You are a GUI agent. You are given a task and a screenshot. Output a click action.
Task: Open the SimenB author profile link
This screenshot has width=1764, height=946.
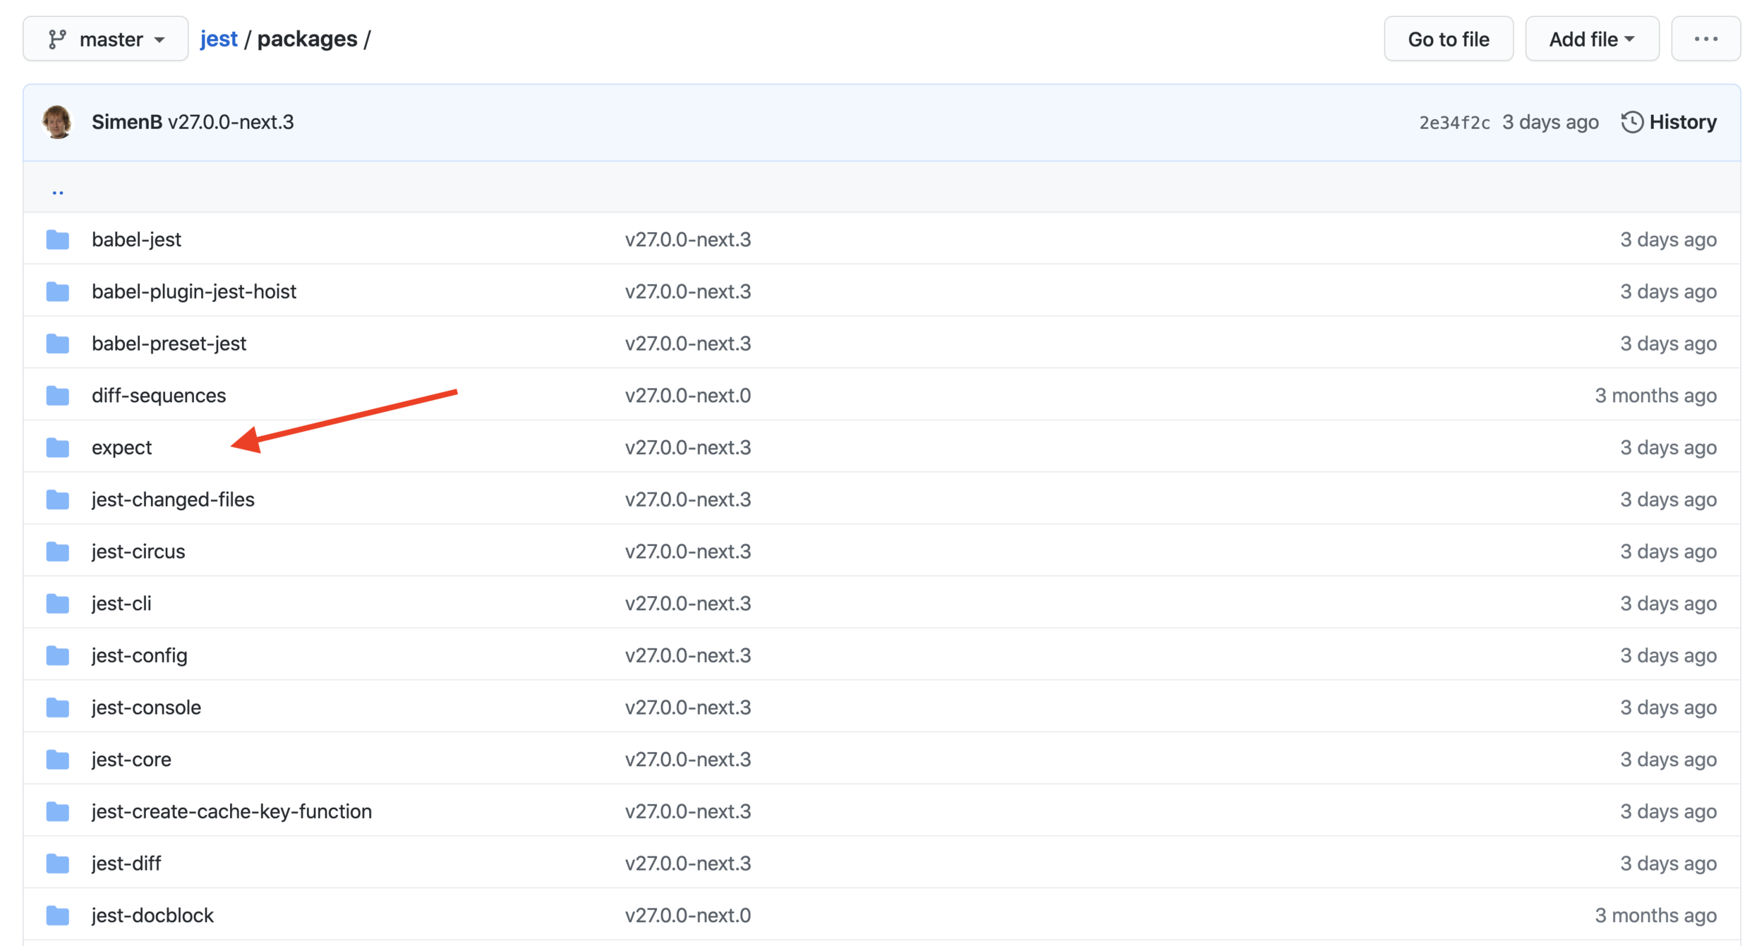(127, 122)
